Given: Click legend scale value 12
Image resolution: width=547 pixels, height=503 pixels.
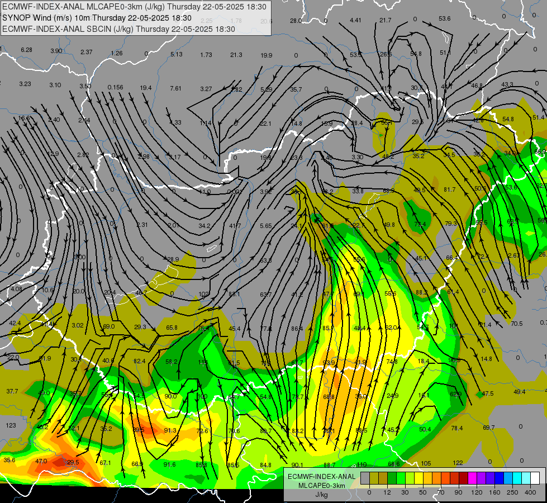Looking at the screenshot, I should [387, 492].
